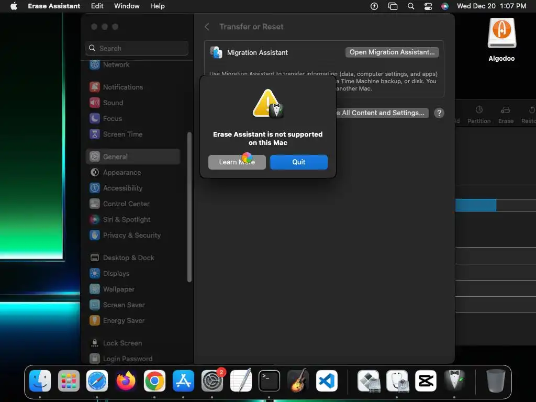Screen dimensions: 536x402
Task: Click Partition in Disk Utility toolbar
Action: pyautogui.click(x=479, y=115)
